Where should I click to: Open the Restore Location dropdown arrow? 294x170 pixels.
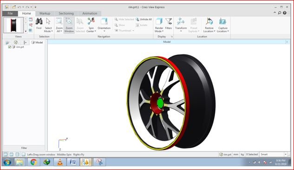(214, 31)
